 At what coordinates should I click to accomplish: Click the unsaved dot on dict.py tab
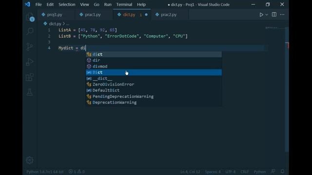(x=146, y=15)
